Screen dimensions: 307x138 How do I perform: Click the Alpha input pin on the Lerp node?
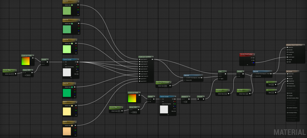(220, 79)
